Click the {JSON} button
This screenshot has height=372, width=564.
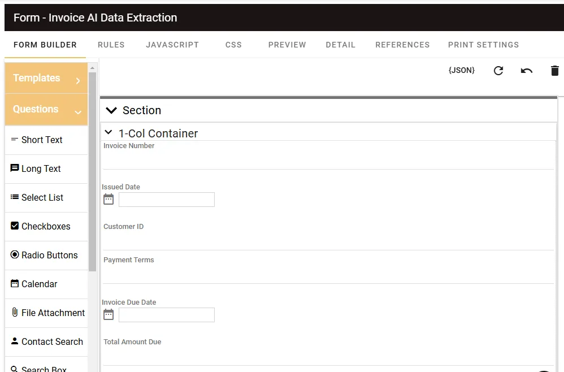(x=461, y=71)
